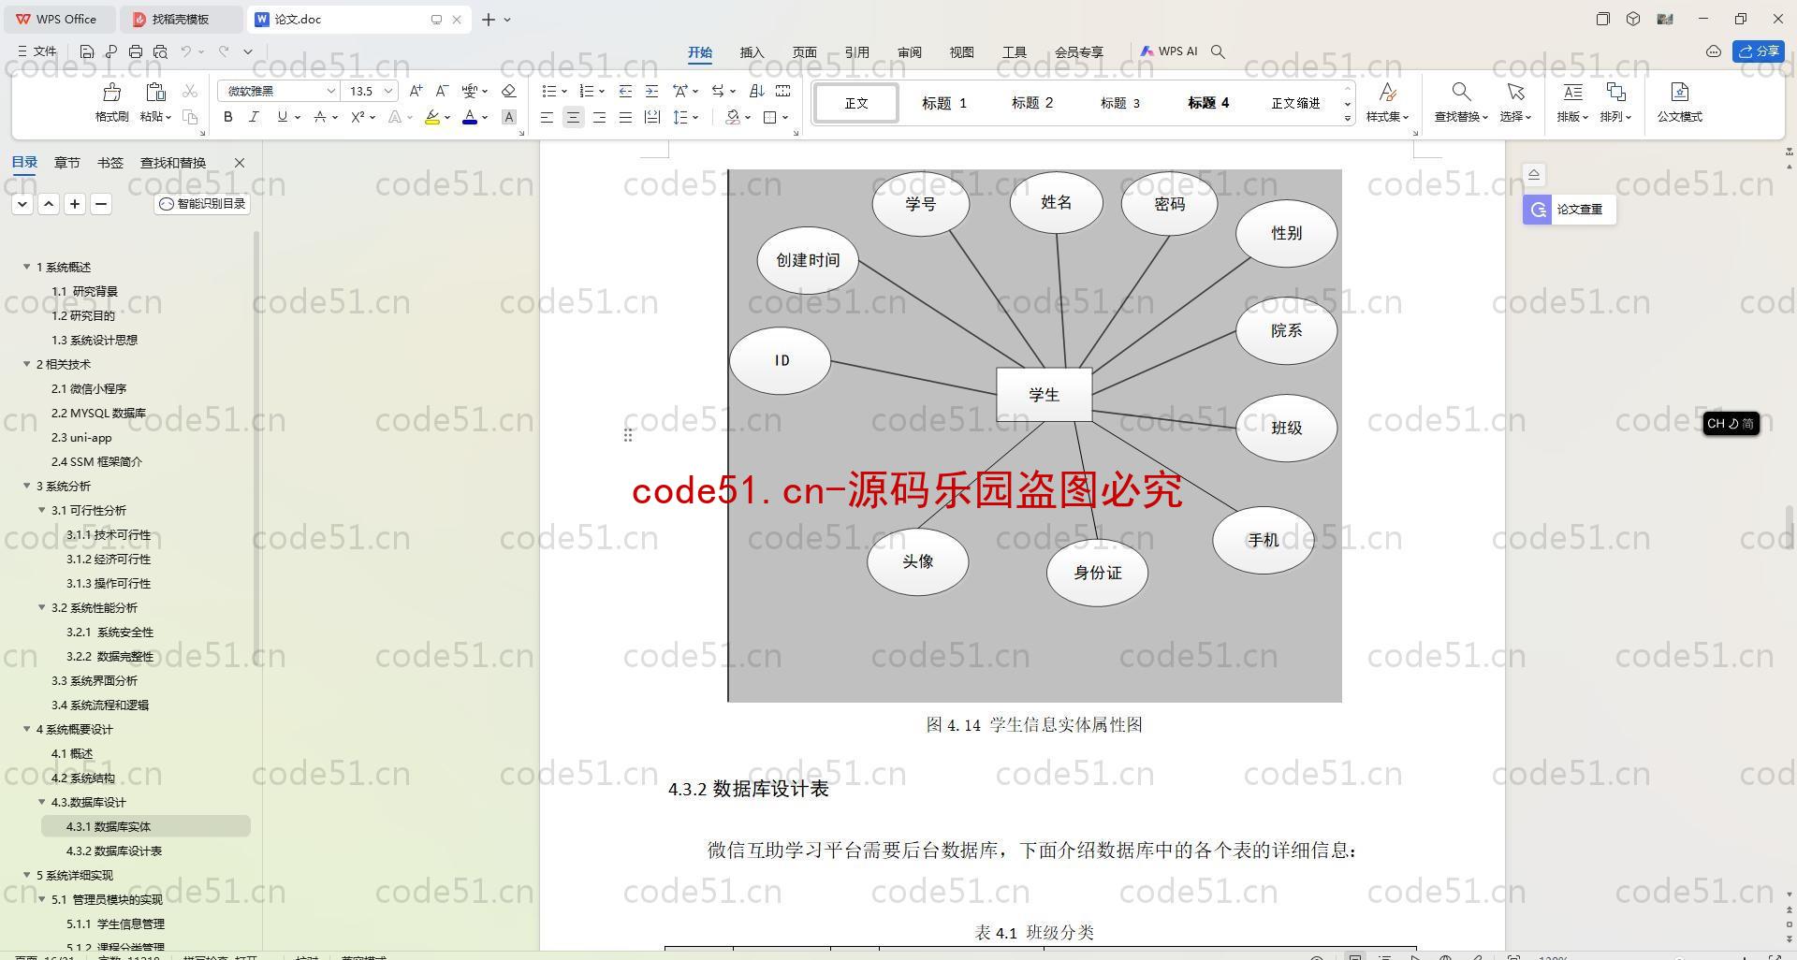Click the Print icon
Image resolution: width=1797 pixels, height=960 pixels.
click(136, 51)
